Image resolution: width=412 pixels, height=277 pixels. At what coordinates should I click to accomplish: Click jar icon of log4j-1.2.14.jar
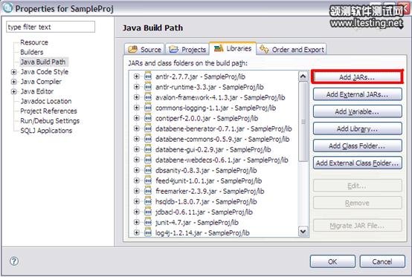pos(148,232)
